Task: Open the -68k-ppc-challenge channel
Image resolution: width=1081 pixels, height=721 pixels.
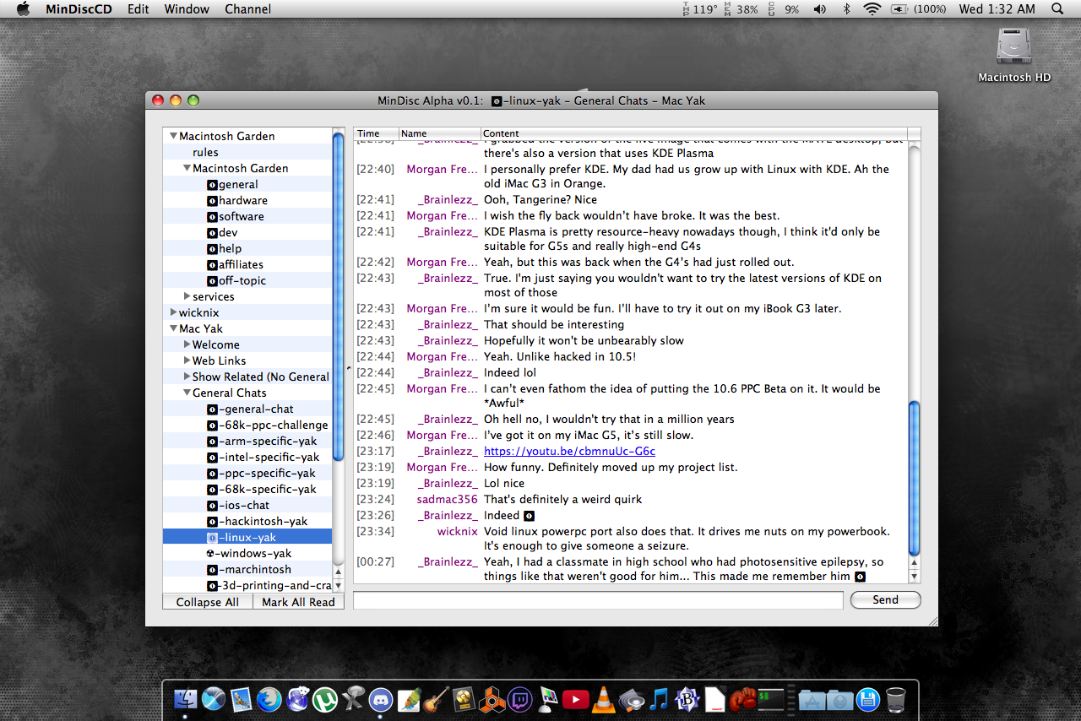Action: coord(268,425)
